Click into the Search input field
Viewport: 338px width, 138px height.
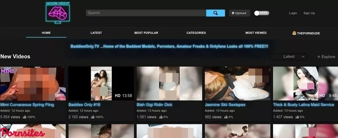point(146,13)
